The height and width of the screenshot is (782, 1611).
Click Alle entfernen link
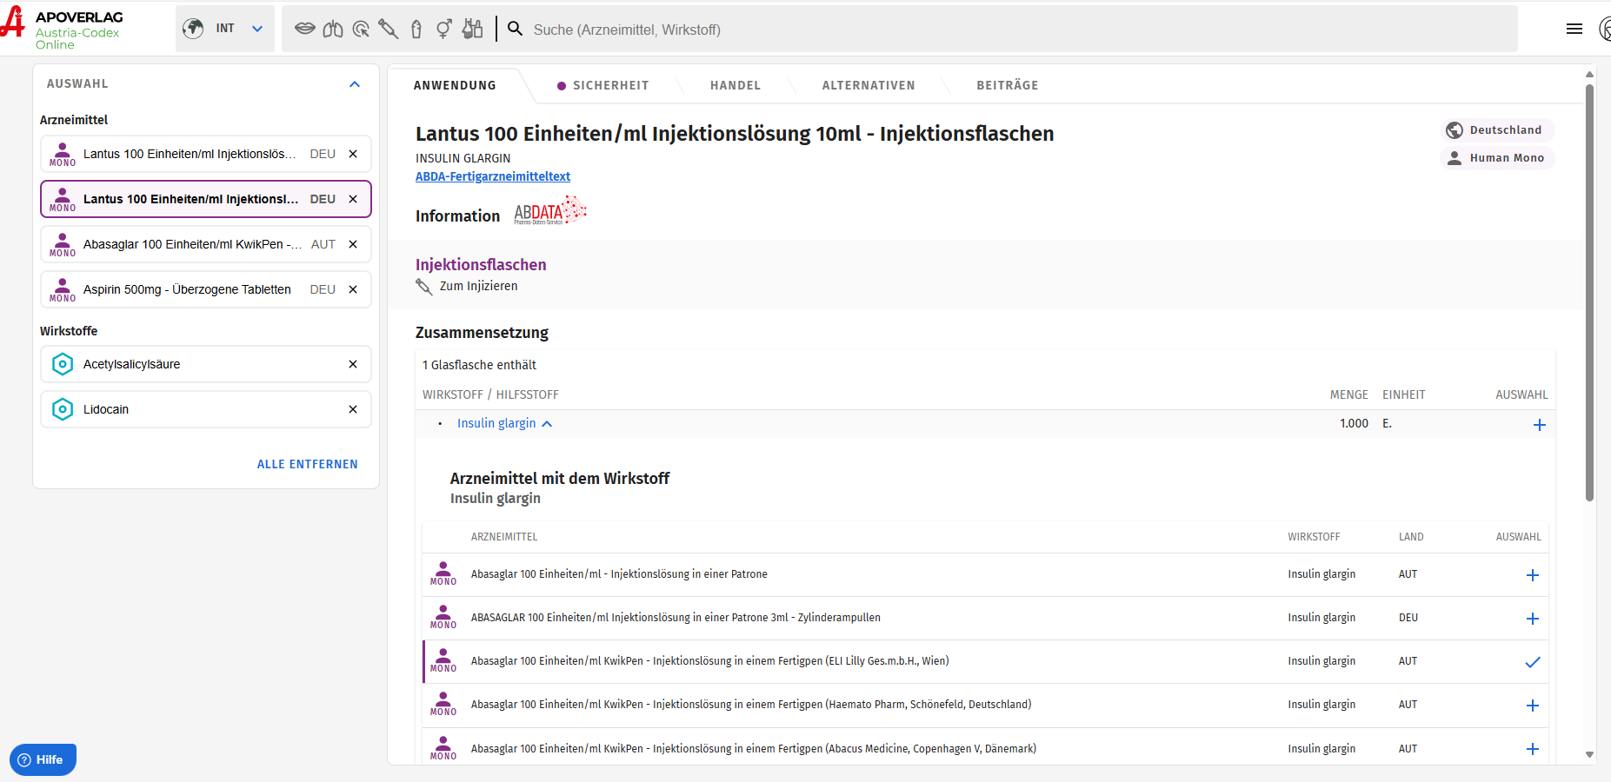(308, 464)
